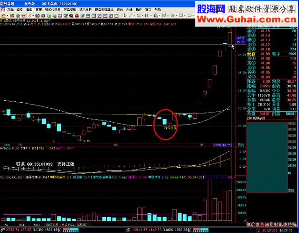
Task: Select the 讯 tab in right panel
Action: tap(281, 225)
